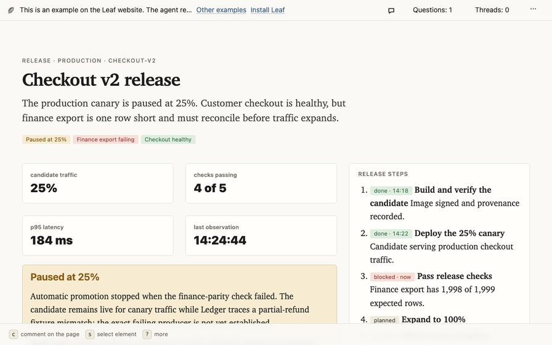Select the checks passing '4 of 5' card
The height and width of the screenshot is (345, 552).
pyautogui.click(x=261, y=183)
